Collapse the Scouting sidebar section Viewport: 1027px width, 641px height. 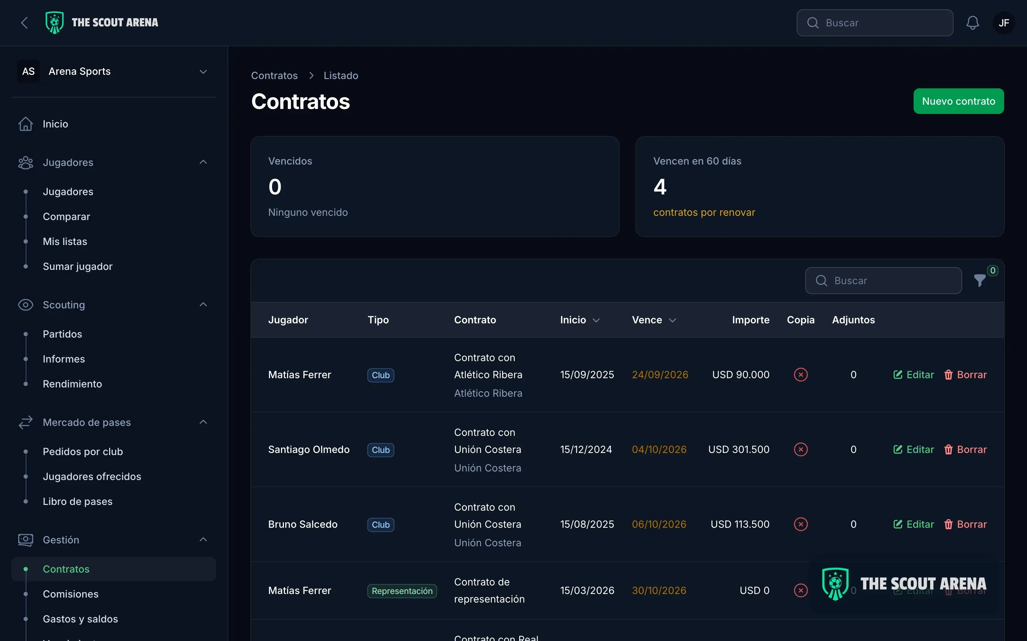coord(203,304)
